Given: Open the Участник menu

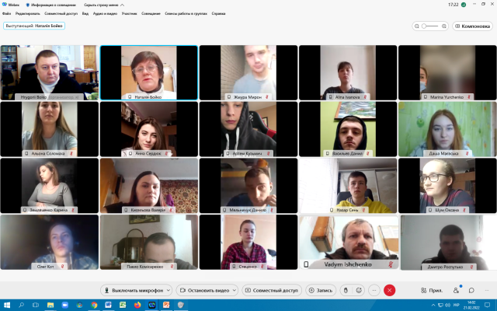Looking at the screenshot, I should (130, 14).
